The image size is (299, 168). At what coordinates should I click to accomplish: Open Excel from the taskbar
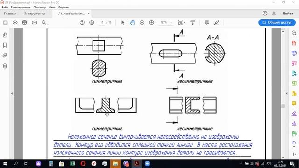(x=72, y=164)
